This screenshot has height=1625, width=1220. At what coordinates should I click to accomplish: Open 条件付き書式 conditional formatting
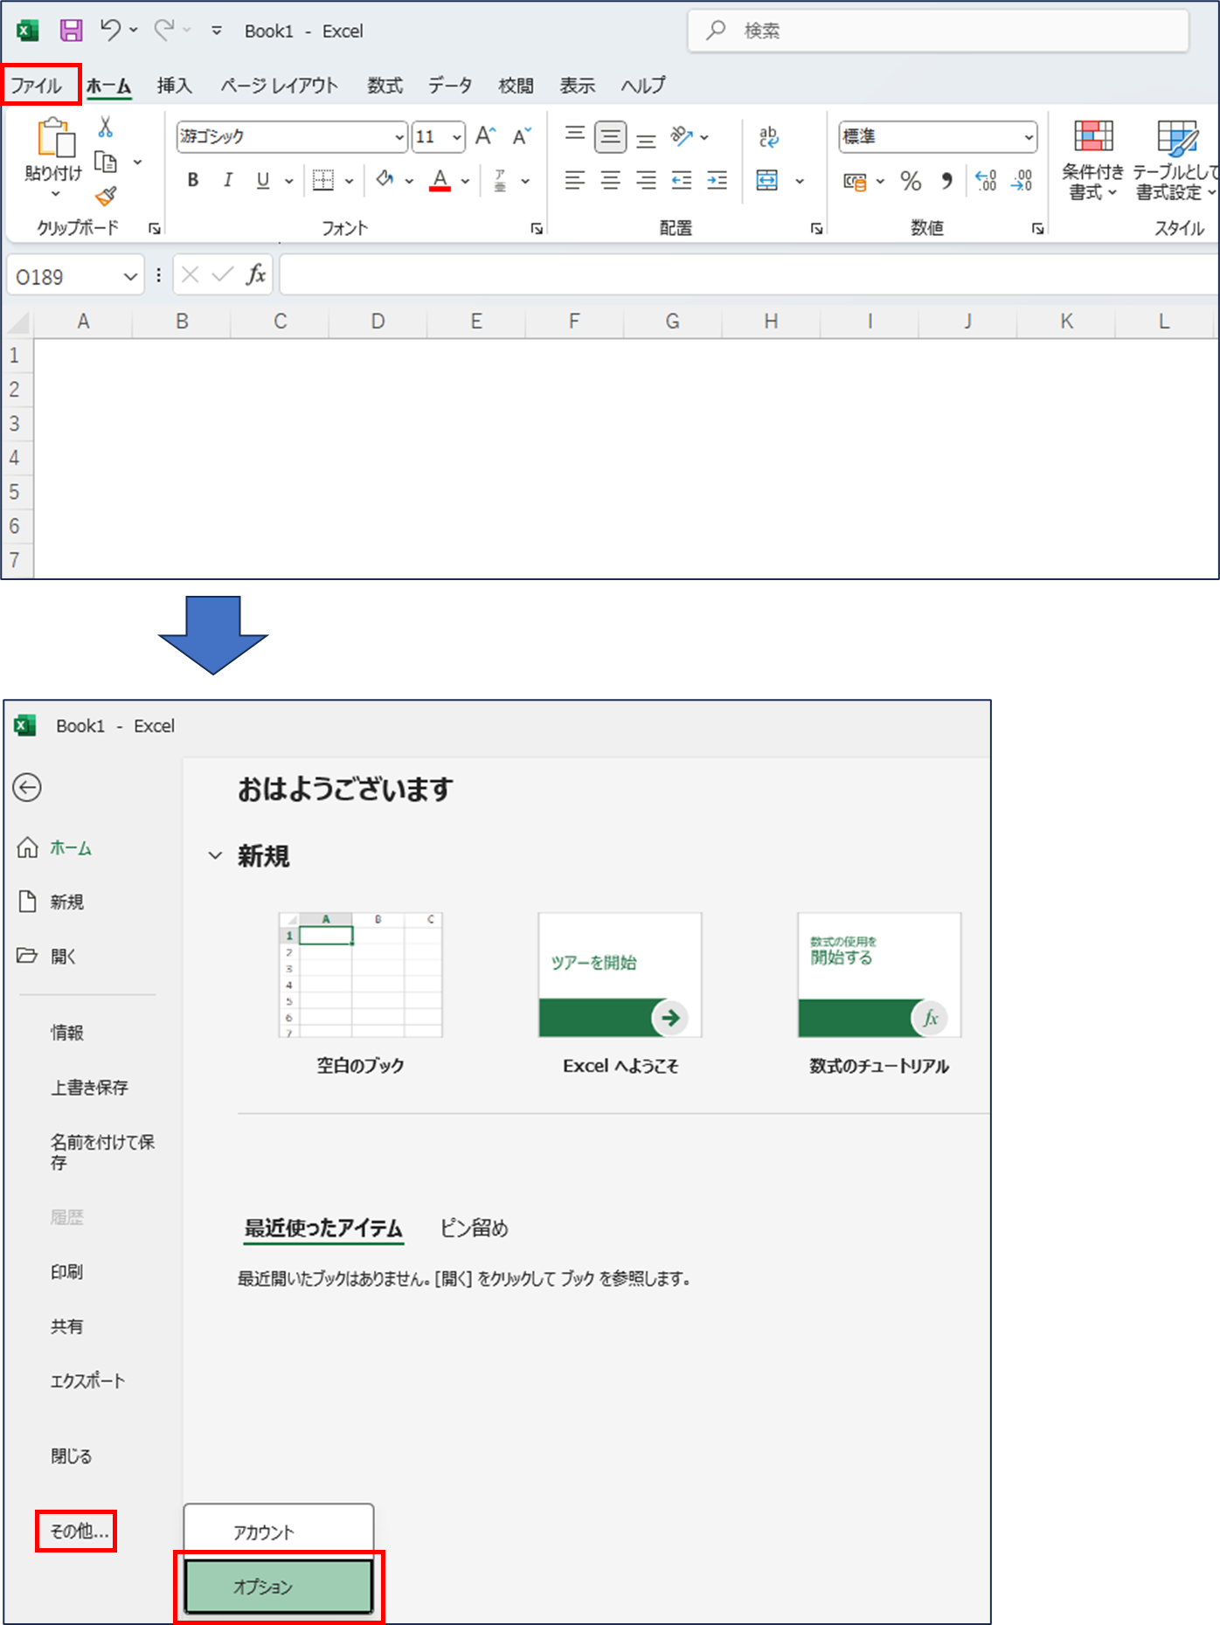coord(1092,161)
